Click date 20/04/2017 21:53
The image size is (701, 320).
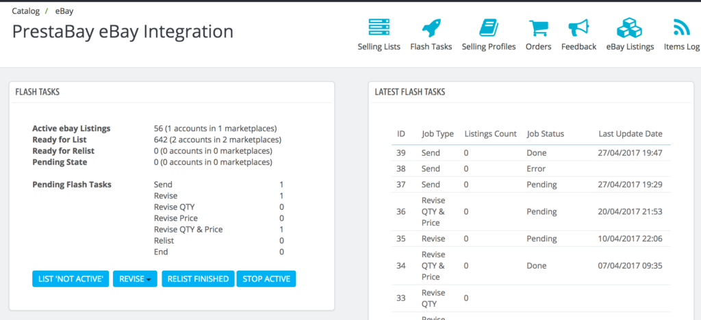pyautogui.click(x=630, y=211)
